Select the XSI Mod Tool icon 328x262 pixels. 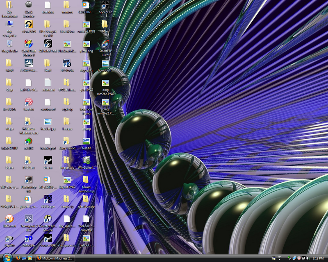48,44
